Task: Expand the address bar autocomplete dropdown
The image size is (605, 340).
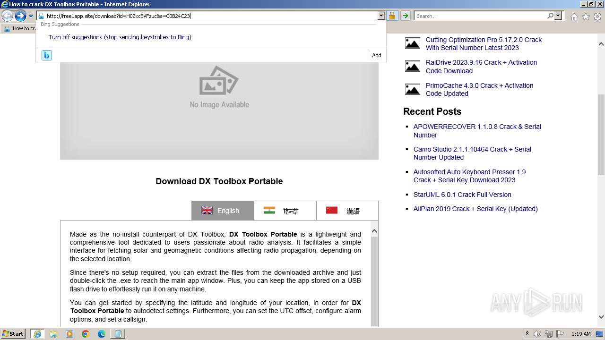Action: pos(381,16)
